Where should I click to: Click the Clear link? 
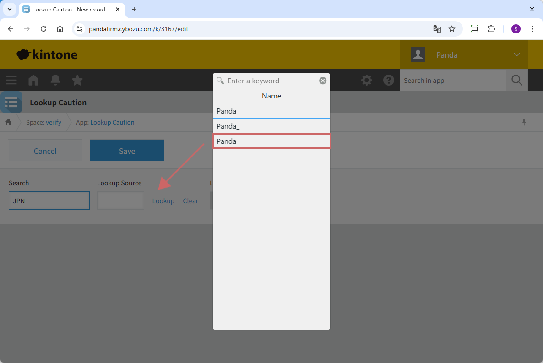[190, 201]
